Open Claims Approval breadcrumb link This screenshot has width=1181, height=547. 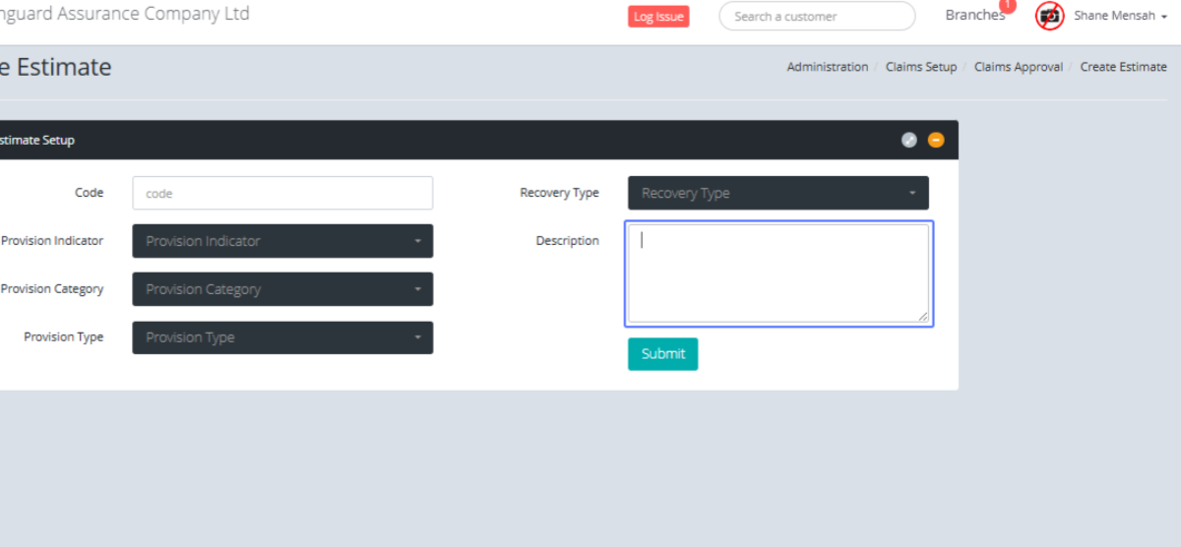1018,67
